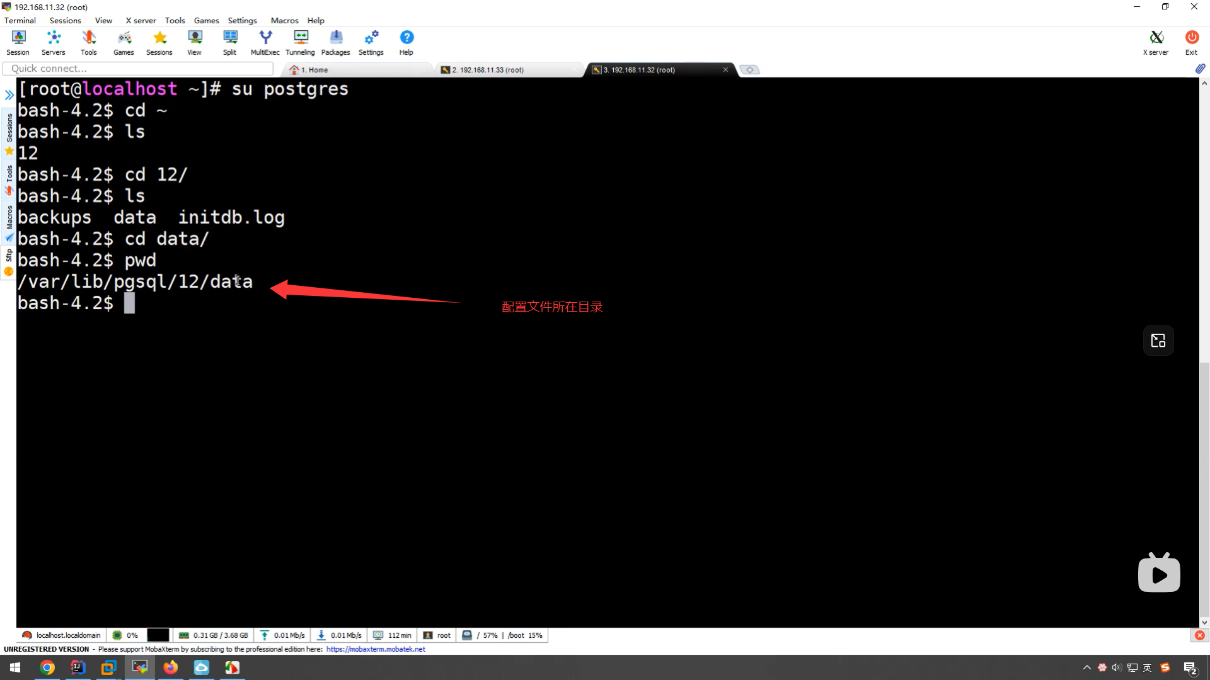Click the terminal vertical scrollbar down arrow
The width and height of the screenshot is (1210, 680).
pos(1204,622)
